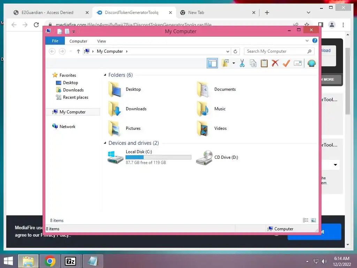Click the orange checkmark properties icon

click(286, 63)
